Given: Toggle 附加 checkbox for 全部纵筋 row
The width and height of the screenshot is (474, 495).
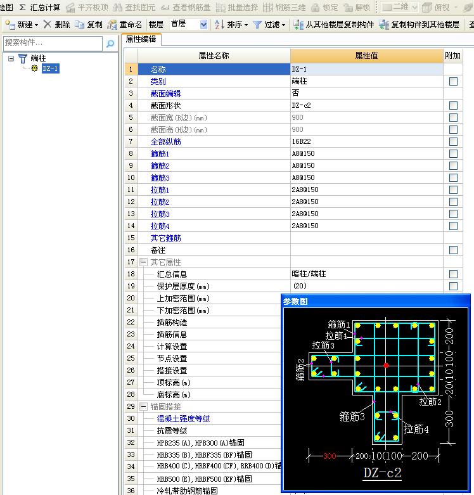Looking at the screenshot, I should coord(453,141).
